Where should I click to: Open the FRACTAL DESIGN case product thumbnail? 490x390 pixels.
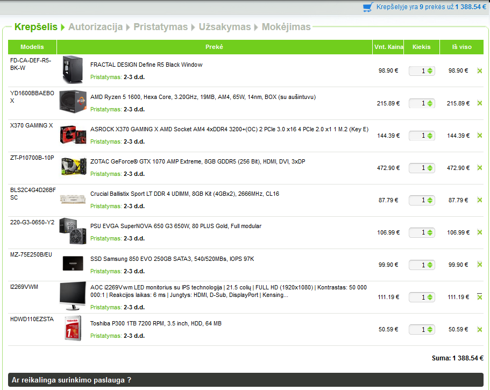point(73,70)
